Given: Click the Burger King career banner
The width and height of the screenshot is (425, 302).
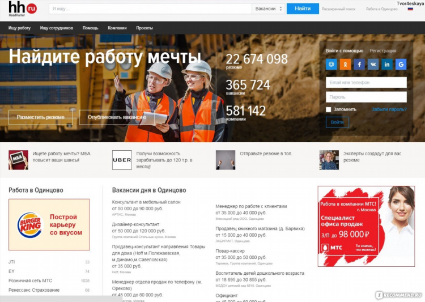Looking at the screenshot, I should (x=49, y=225).
